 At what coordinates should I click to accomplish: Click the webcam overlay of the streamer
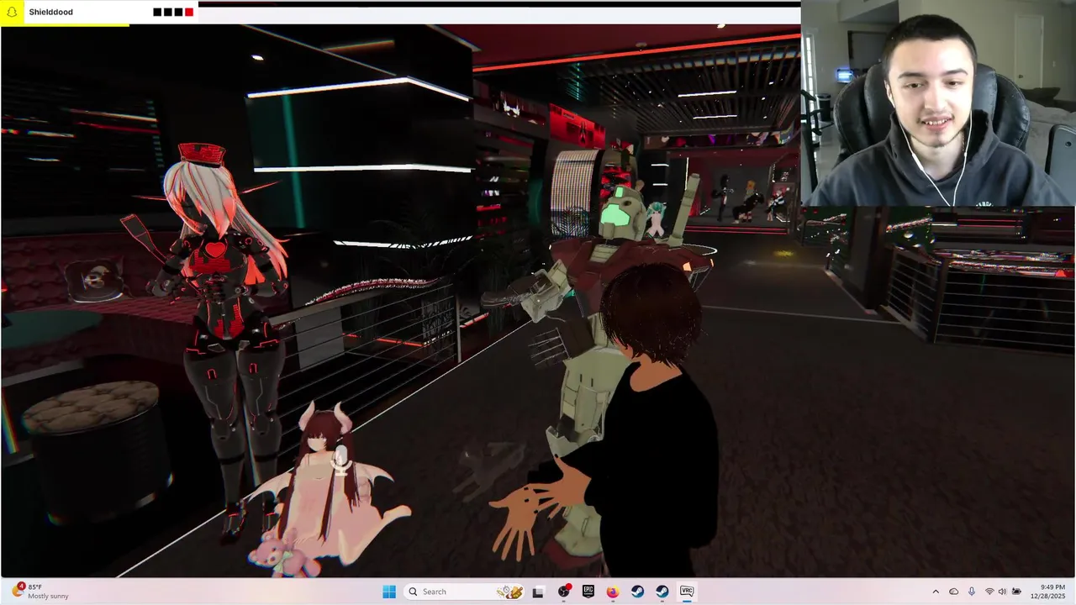(x=938, y=103)
